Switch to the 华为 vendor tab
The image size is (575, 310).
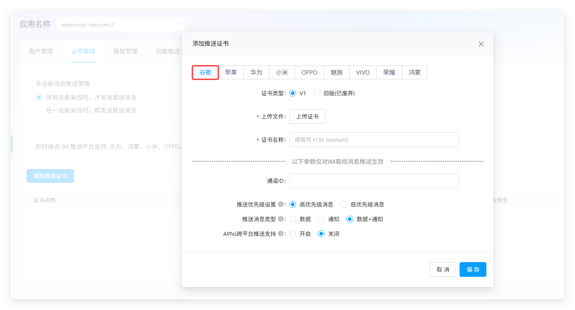(256, 72)
